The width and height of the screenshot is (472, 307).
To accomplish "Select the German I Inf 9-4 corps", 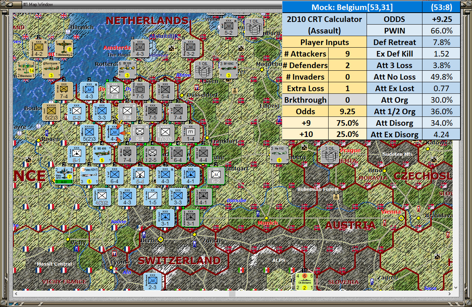I will tap(127, 112).
